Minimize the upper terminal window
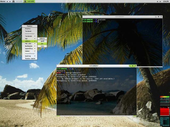 156,17
